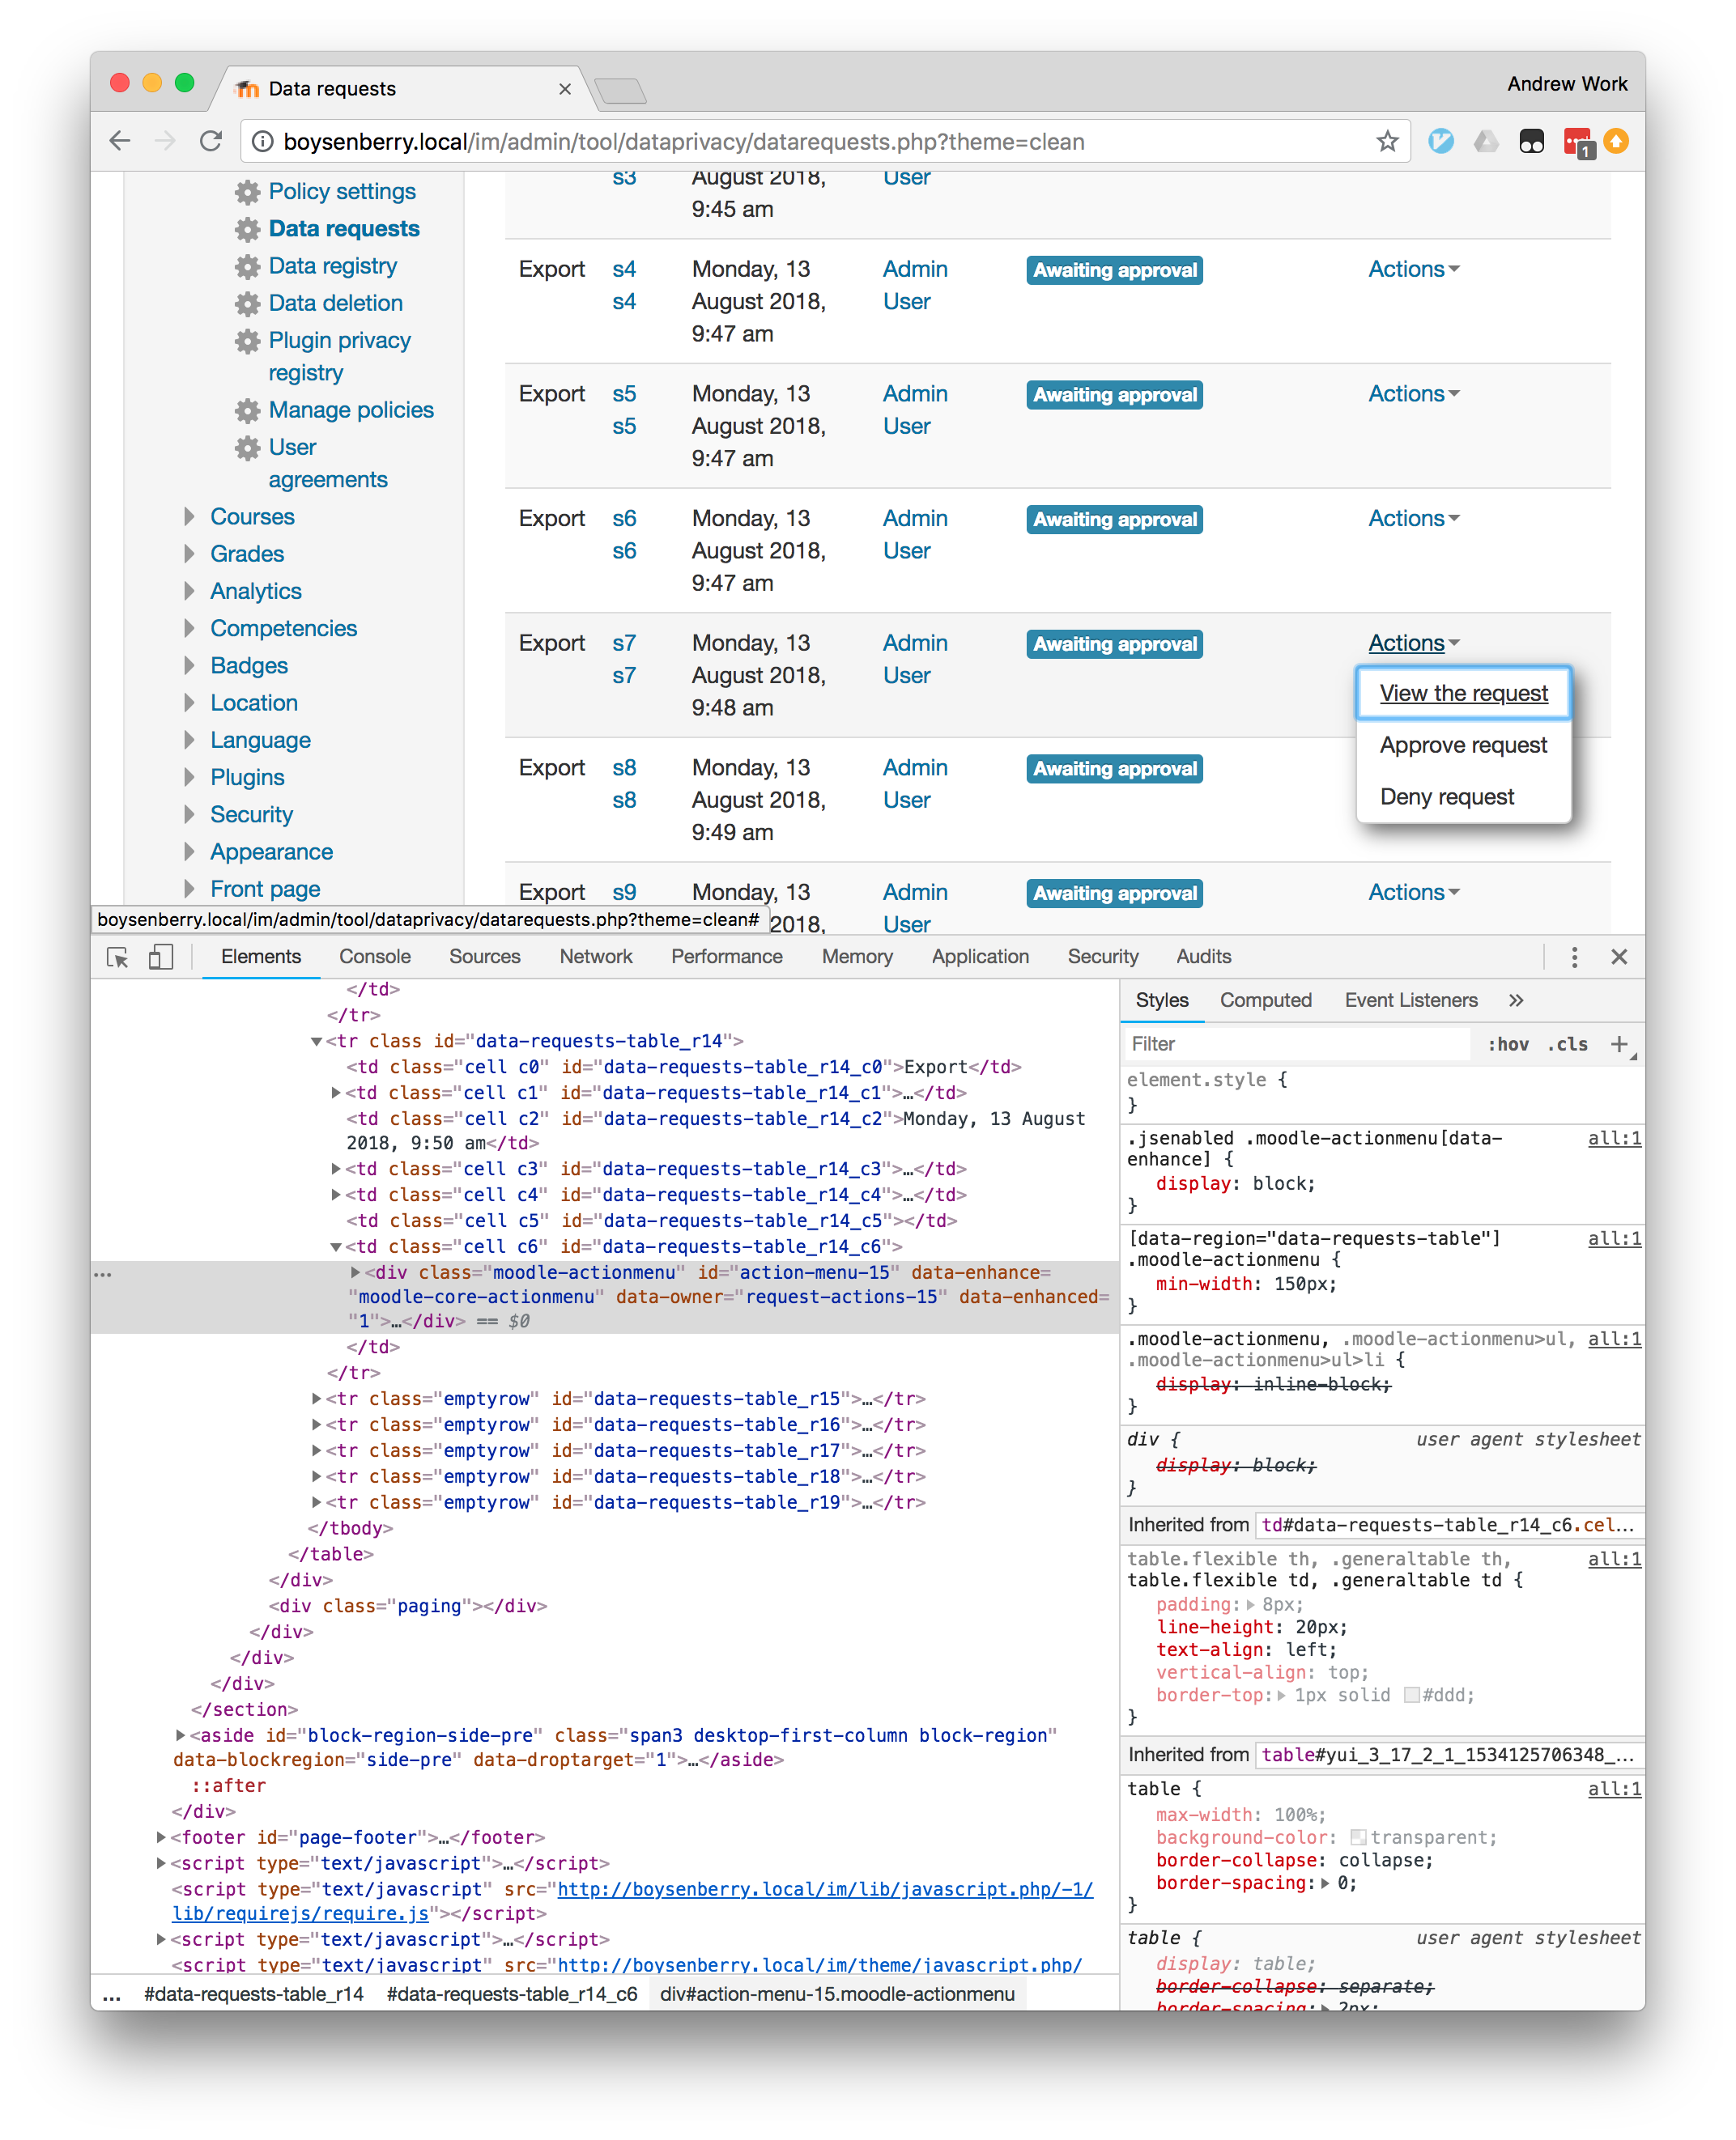Switch to Computed styles tab

[1265, 1000]
